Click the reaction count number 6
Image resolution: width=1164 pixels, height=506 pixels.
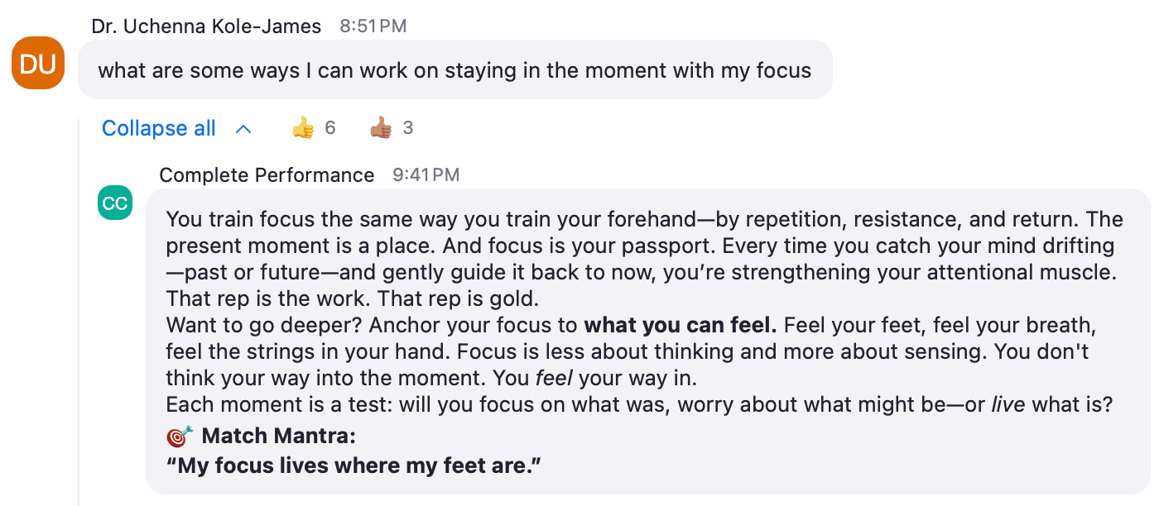[x=329, y=128]
